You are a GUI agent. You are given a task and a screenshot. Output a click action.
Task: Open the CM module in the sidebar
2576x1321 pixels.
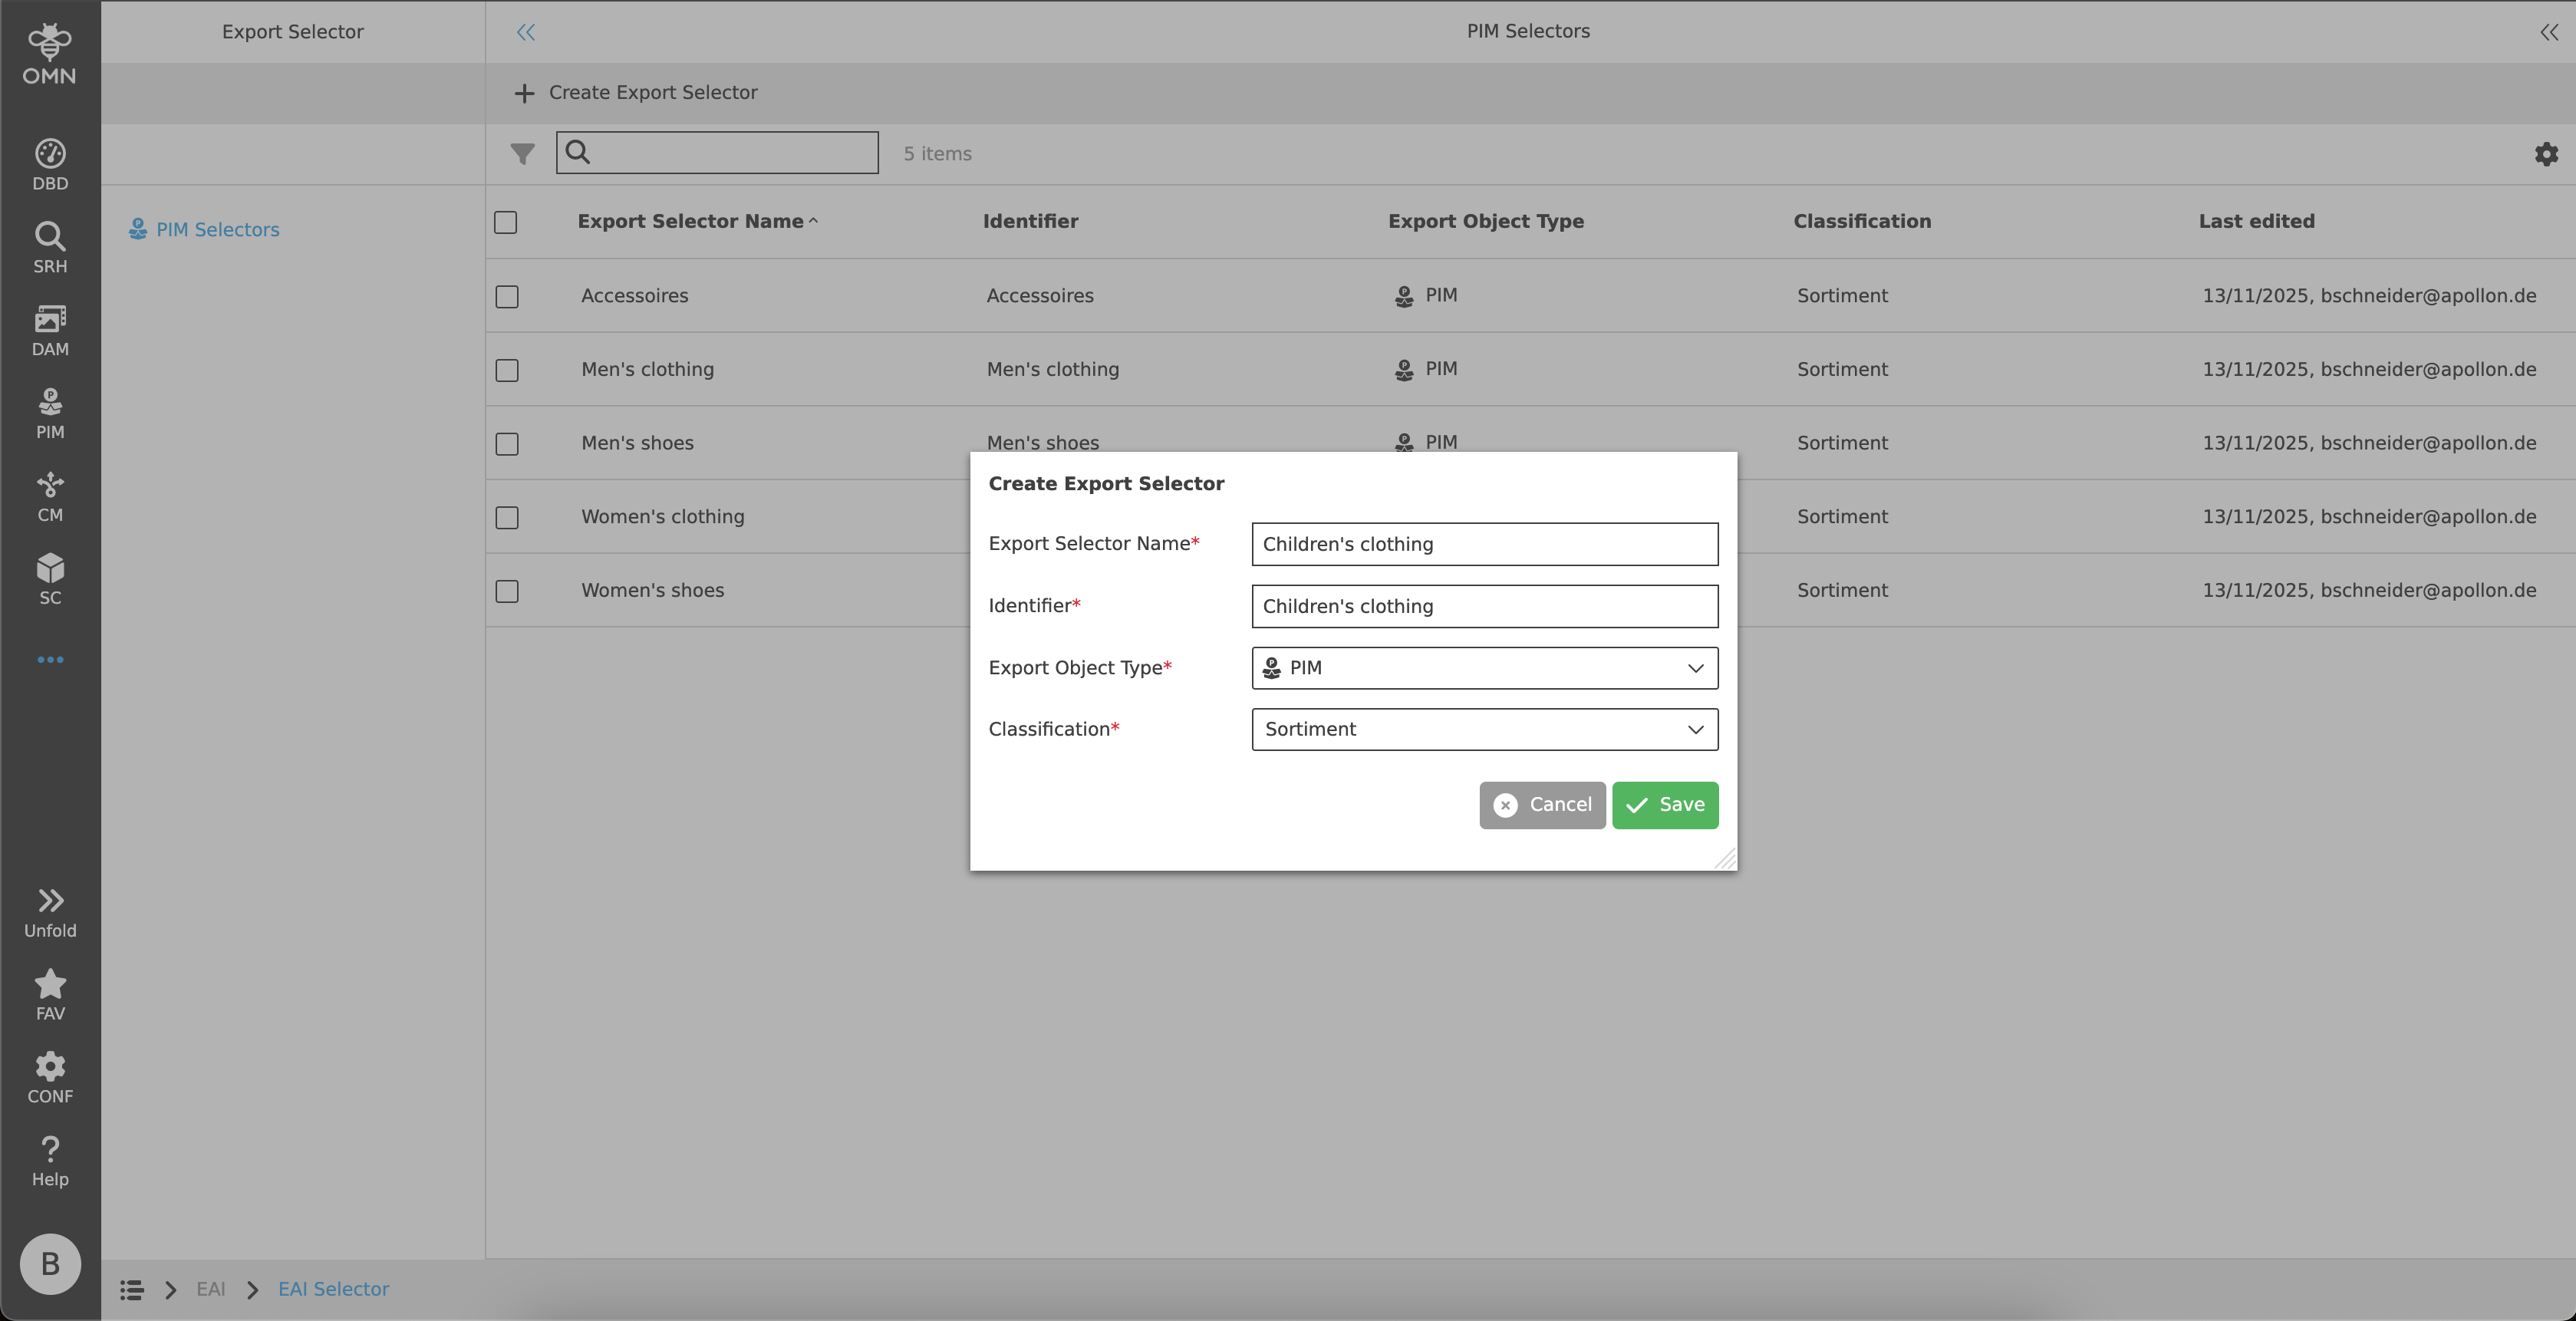coord(49,494)
